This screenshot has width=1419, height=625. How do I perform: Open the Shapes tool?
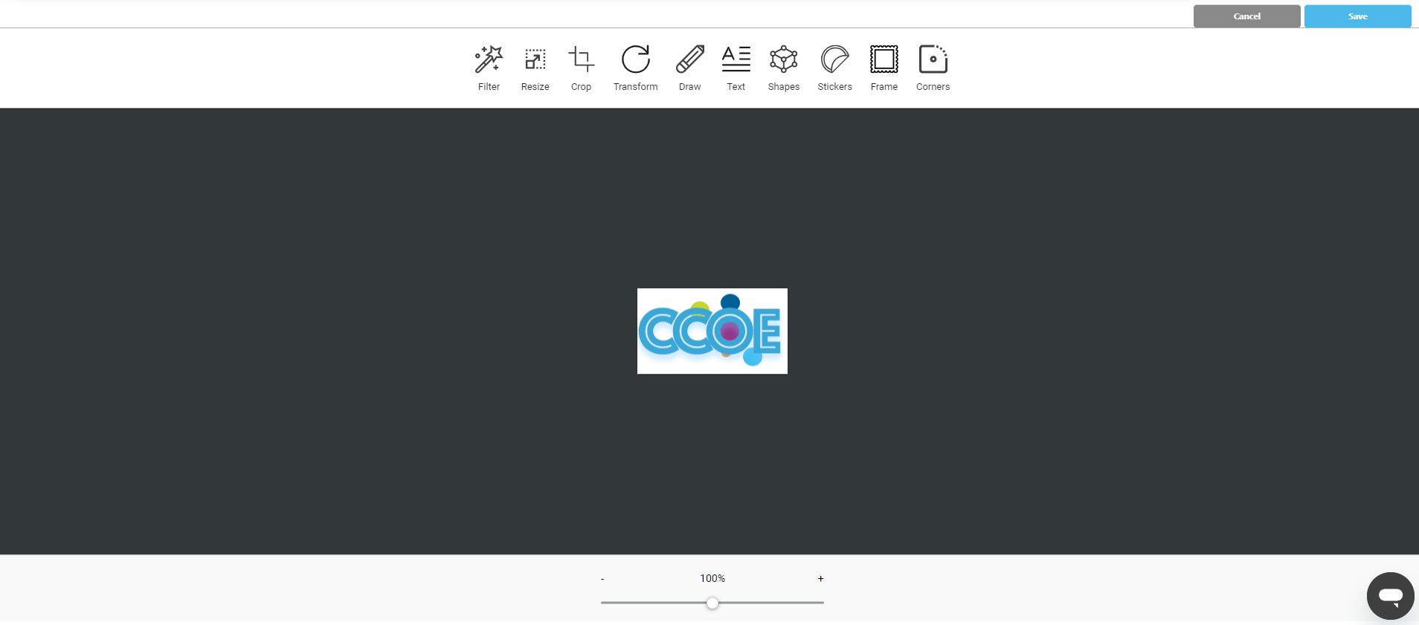coord(783,68)
